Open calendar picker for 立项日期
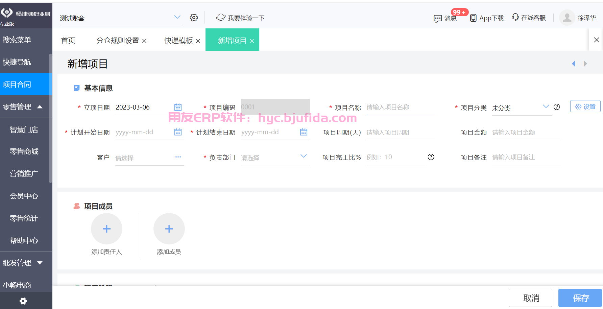The width and height of the screenshot is (603, 309). pyautogui.click(x=178, y=107)
